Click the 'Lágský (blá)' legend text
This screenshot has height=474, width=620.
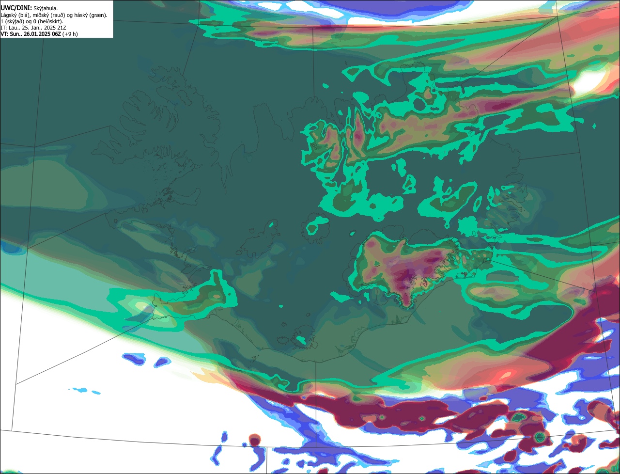[x=15, y=16]
